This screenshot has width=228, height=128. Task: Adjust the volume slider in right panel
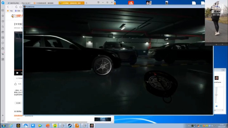click(x=216, y=95)
